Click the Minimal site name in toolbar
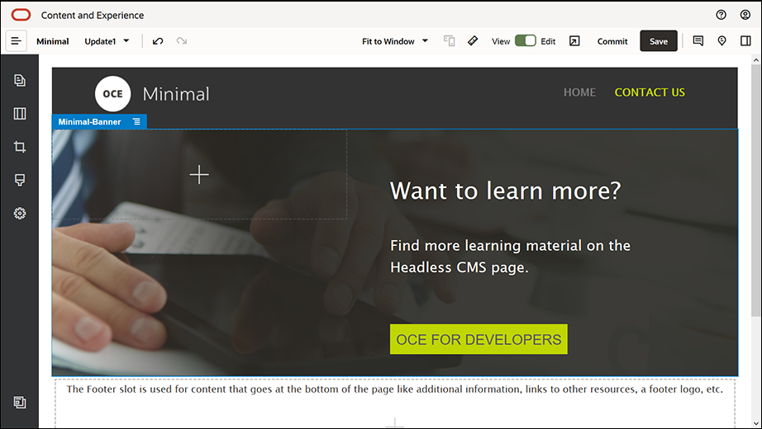The width and height of the screenshot is (762, 429). pyautogui.click(x=53, y=41)
